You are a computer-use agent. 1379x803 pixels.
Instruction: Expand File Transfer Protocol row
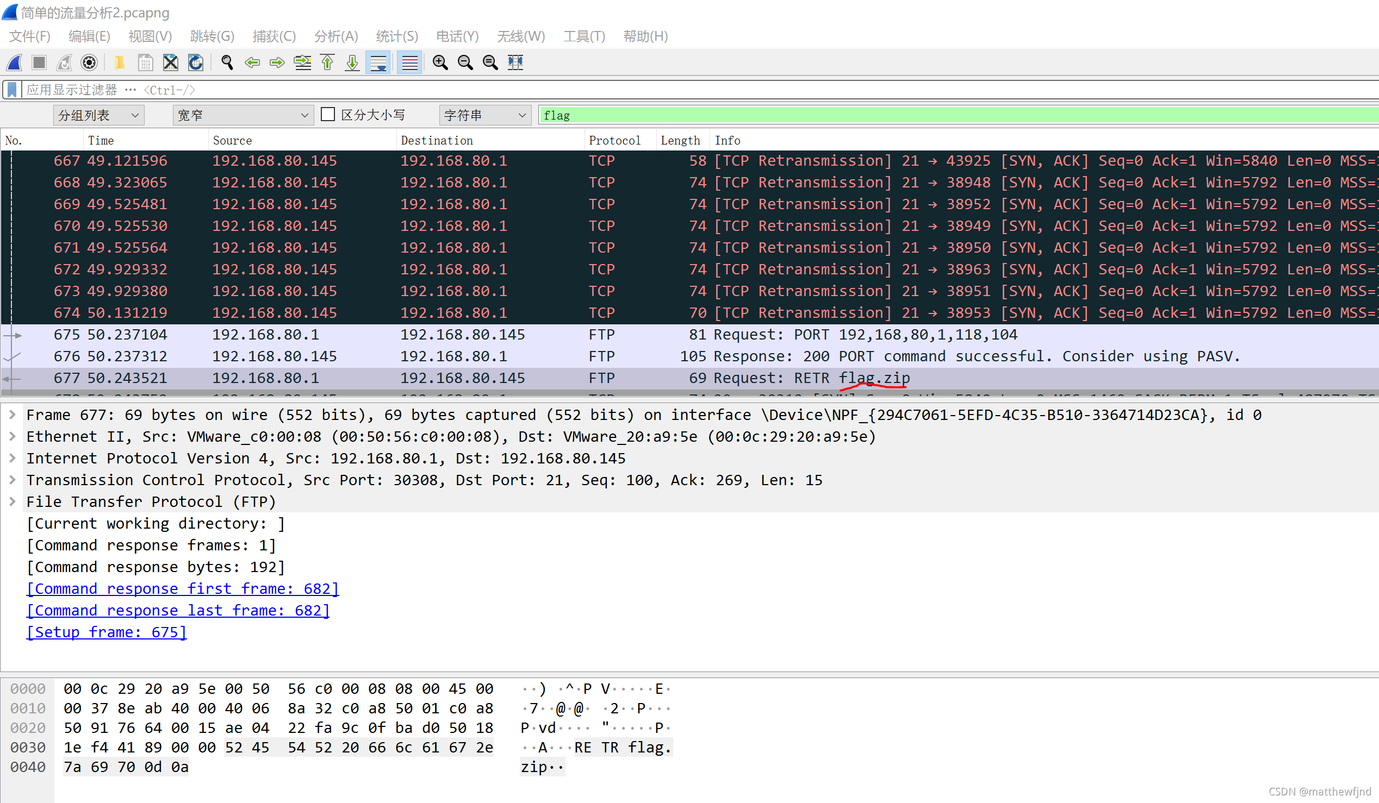[12, 501]
